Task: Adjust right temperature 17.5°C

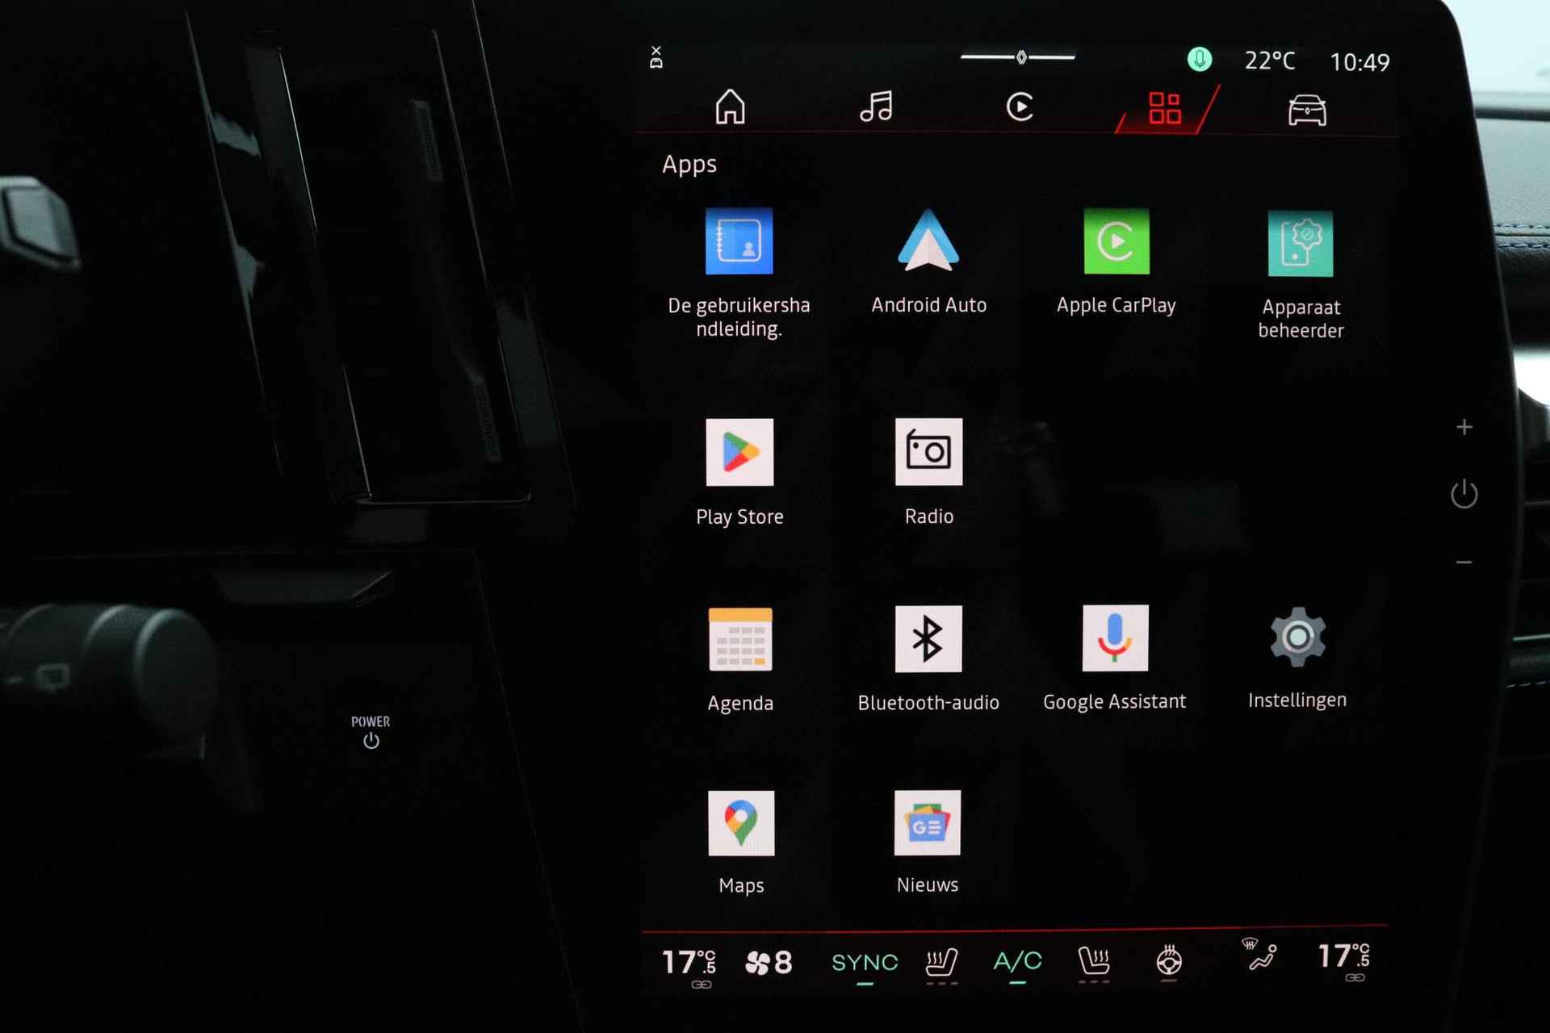Action: click(1345, 957)
